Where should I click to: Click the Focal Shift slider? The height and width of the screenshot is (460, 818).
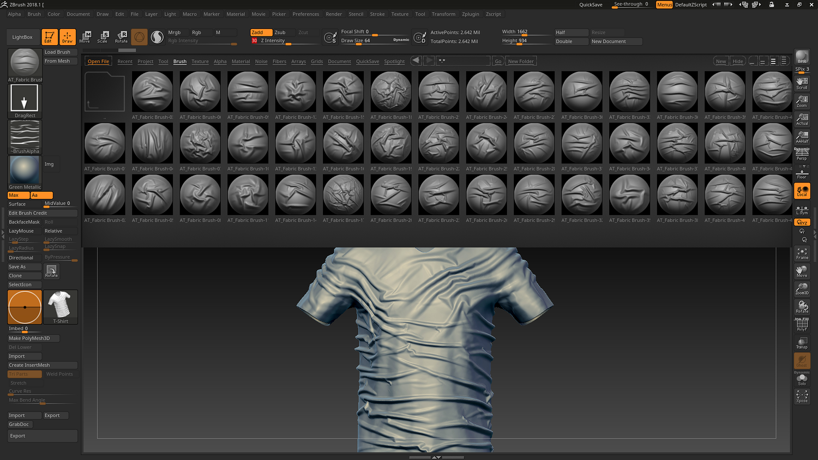[375, 32]
